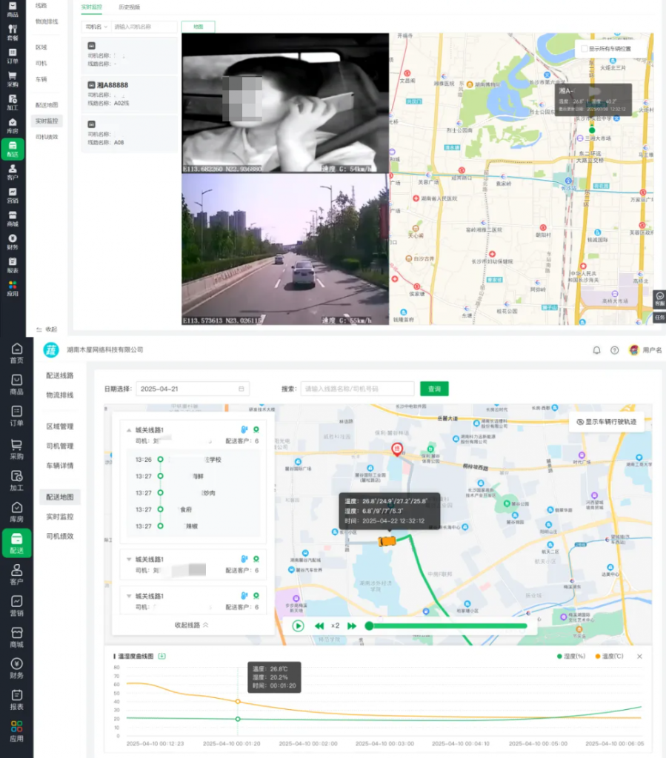Click the green 查询 button
This screenshot has height=758, width=666.
[434, 389]
